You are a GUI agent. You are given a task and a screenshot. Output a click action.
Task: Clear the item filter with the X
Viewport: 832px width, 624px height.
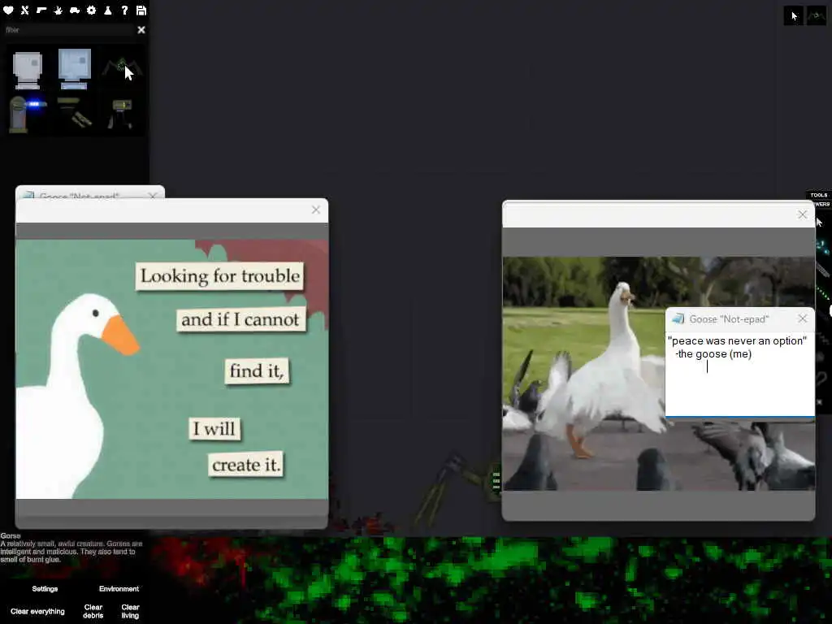[x=141, y=30]
